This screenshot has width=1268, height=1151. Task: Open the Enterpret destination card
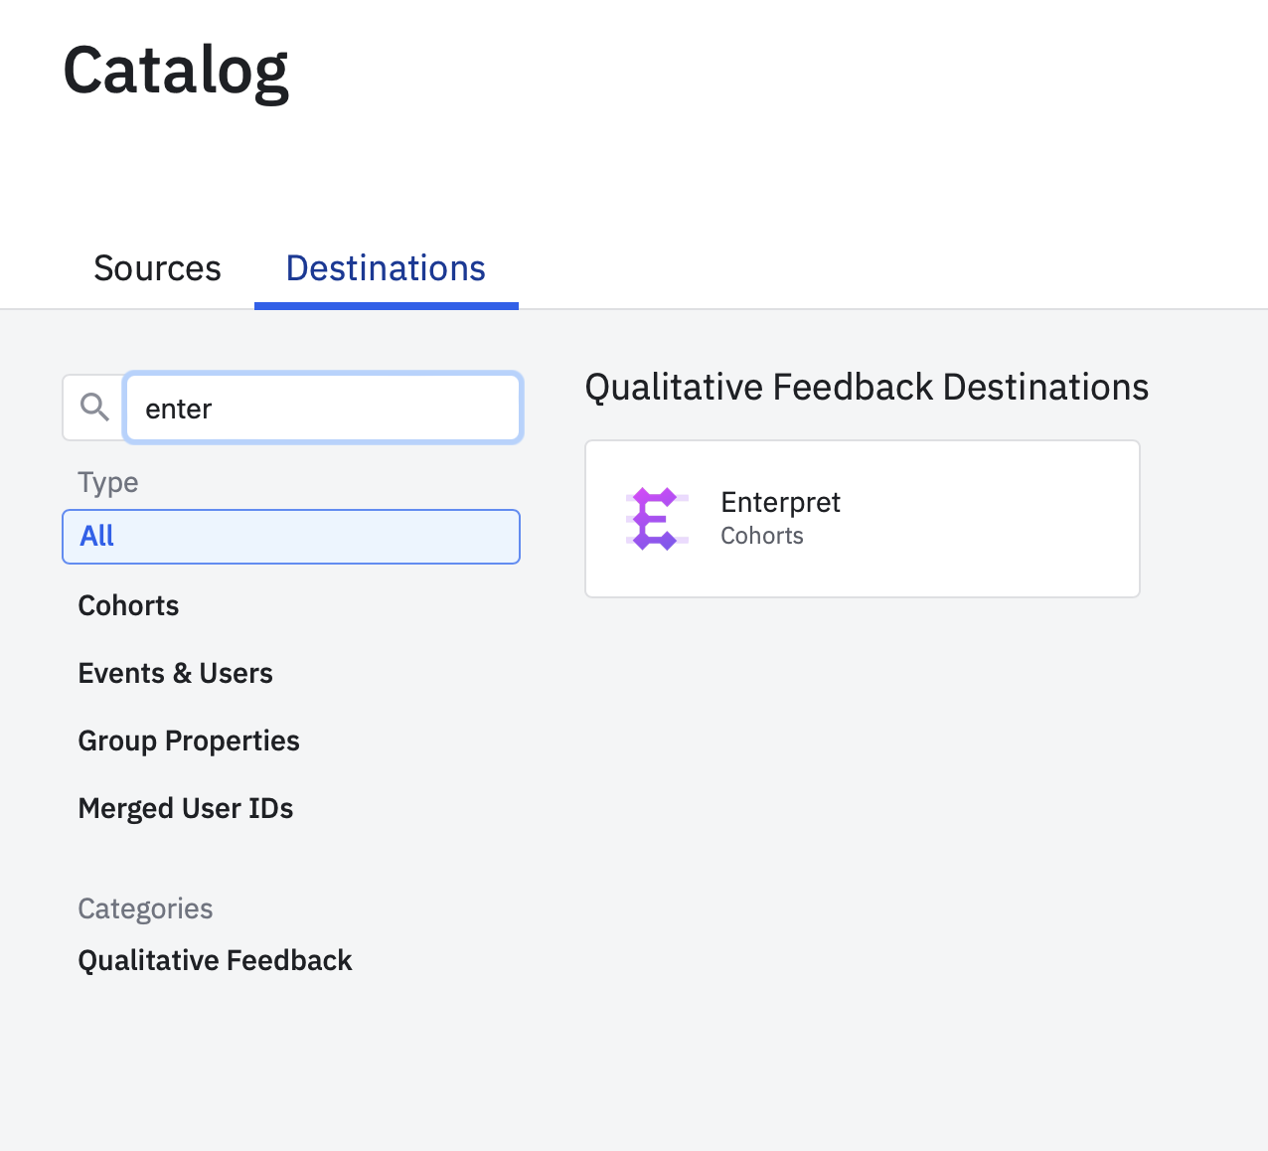863,519
